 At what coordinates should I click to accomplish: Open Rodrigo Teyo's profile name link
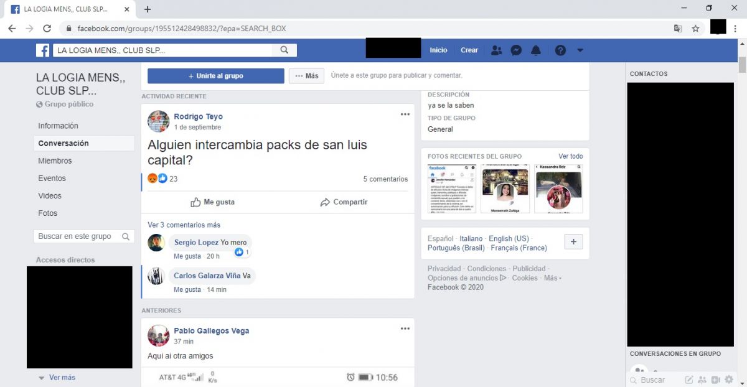tap(198, 116)
